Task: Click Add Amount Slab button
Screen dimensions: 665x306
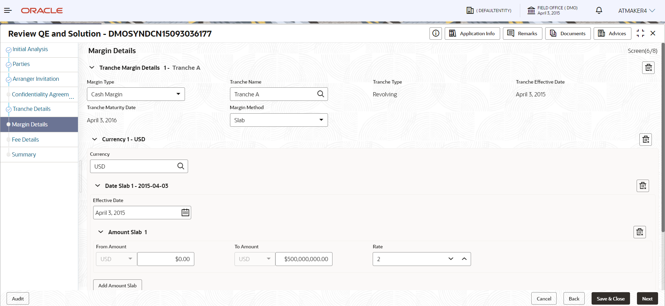Action: point(117,285)
